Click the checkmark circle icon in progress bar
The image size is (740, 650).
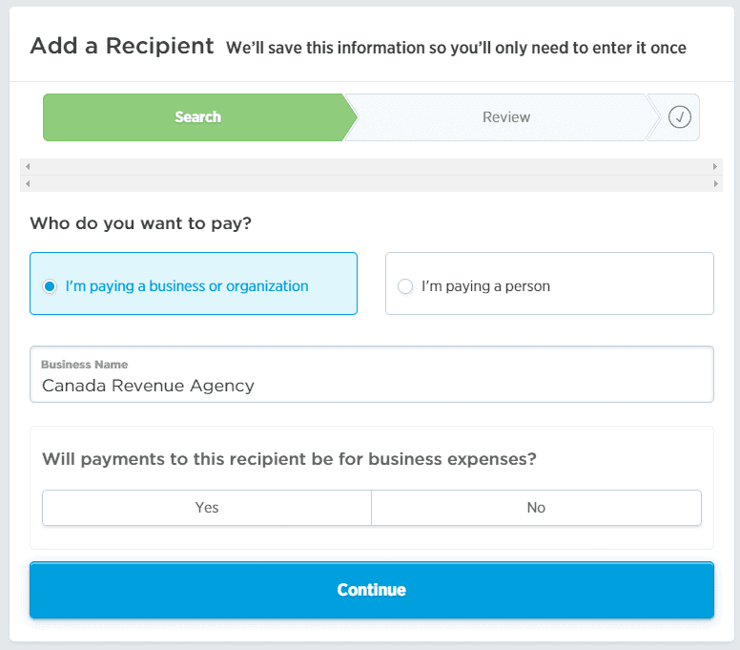tap(679, 117)
